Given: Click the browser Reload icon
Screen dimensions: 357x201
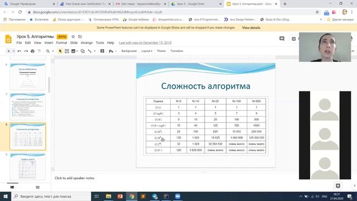Looking at the screenshot, I should 20,12.
